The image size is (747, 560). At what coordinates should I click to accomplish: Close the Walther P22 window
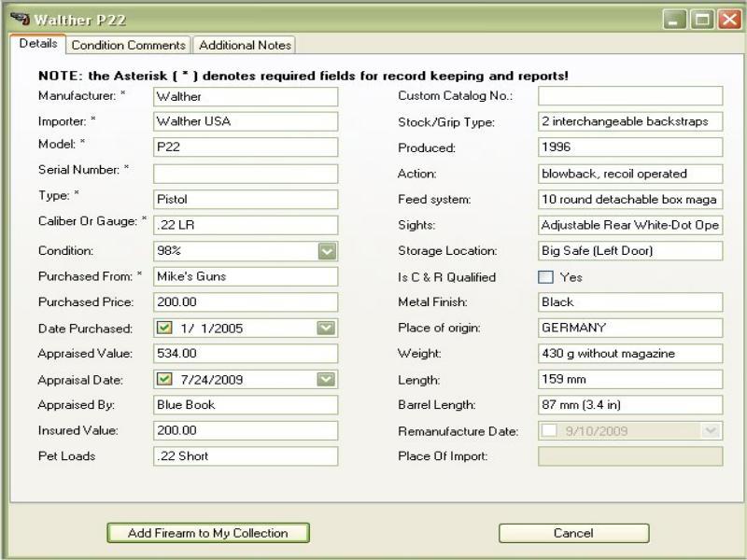[x=730, y=20]
